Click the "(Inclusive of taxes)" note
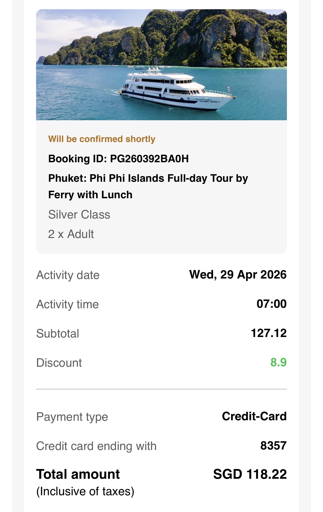 tap(85, 491)
